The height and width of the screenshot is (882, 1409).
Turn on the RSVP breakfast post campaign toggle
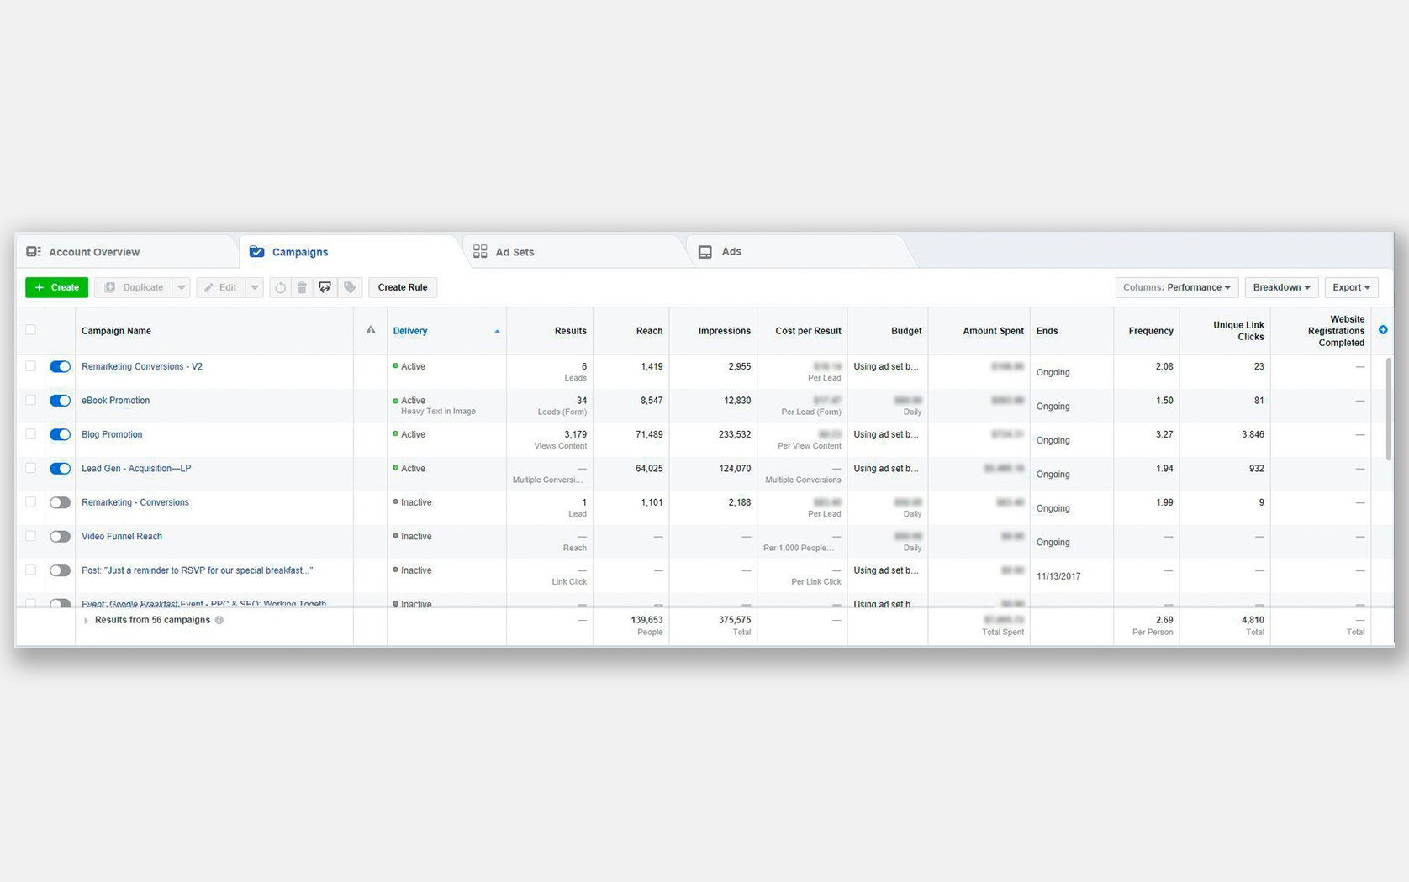pos(60,570)
